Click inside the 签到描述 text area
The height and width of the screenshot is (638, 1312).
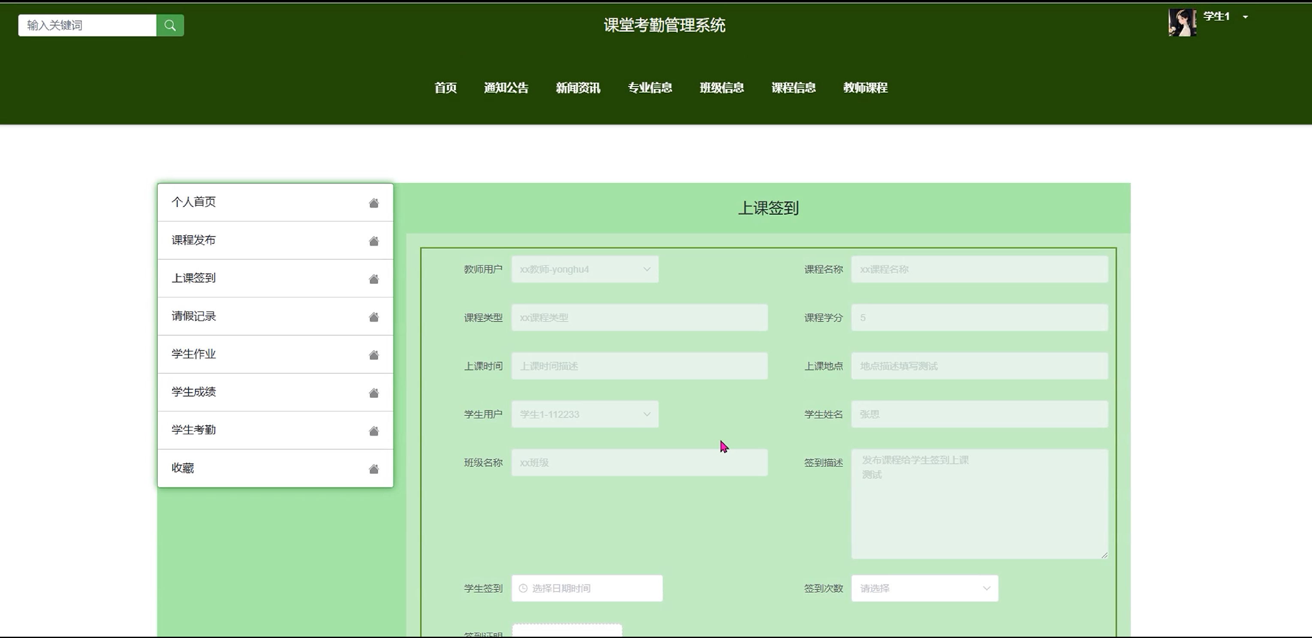pos(979,504)
